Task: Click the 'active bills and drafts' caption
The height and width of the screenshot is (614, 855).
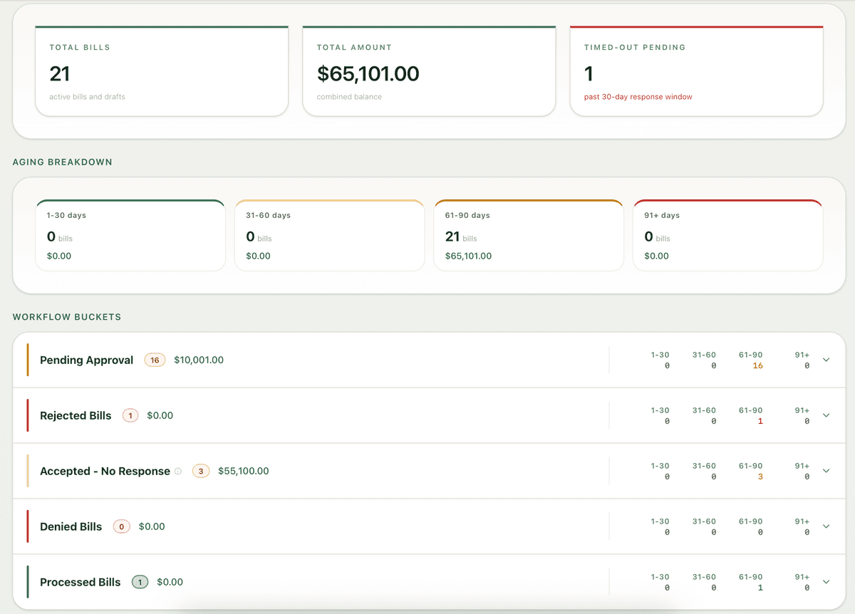Action: click(x=87, y=97)
